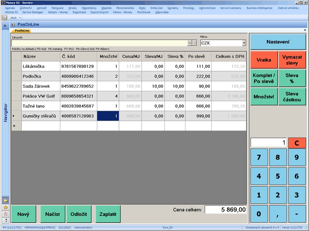Select the Lékárnička row name cell
Image resolution: width=309 pixels, height=231 pixels.
(x=41, y=66)
